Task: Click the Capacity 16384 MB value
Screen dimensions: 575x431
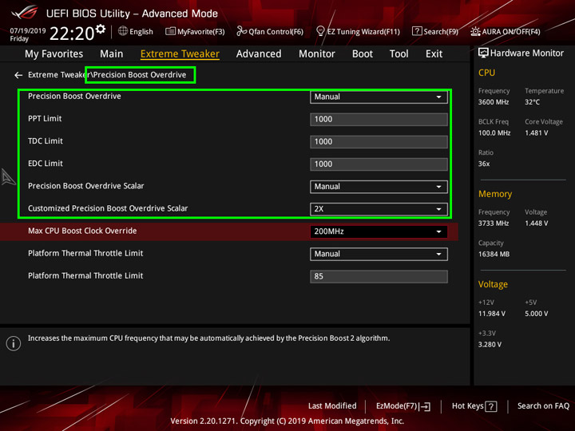Action: click(x=494, y=254)
